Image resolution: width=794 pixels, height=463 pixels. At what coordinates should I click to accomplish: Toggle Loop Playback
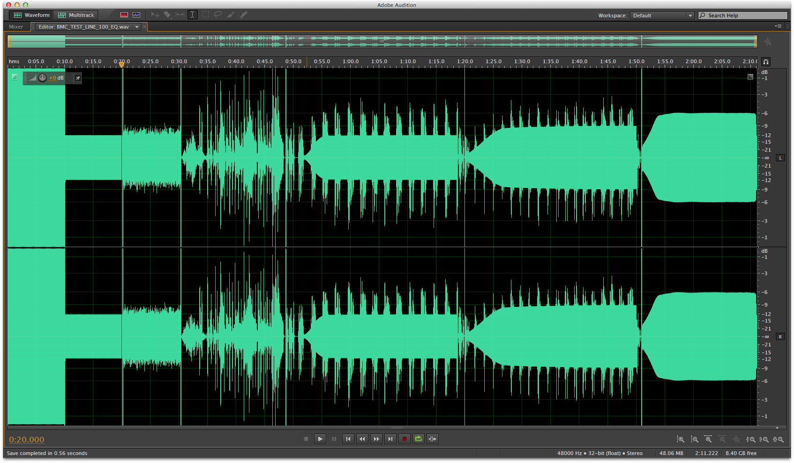[419, 439]
